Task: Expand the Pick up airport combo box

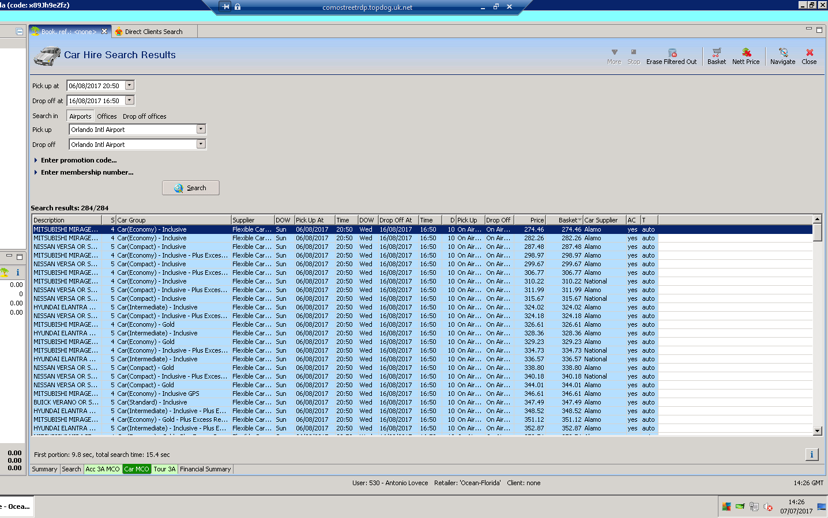Action: click(201, 130)
